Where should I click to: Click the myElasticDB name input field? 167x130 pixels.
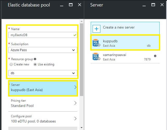tap(43, 35)
